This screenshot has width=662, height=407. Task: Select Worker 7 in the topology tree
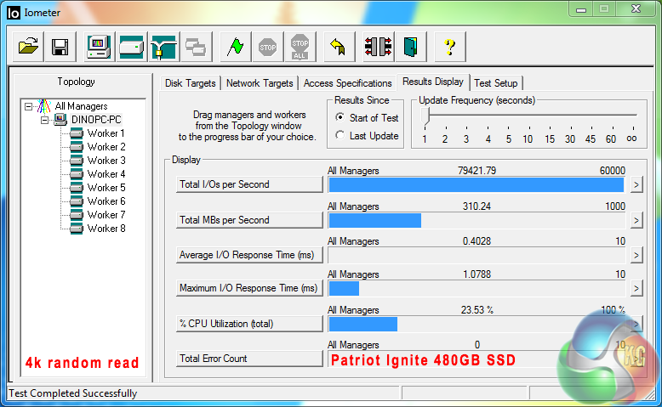pyautogui.click(x=106, y=215)
